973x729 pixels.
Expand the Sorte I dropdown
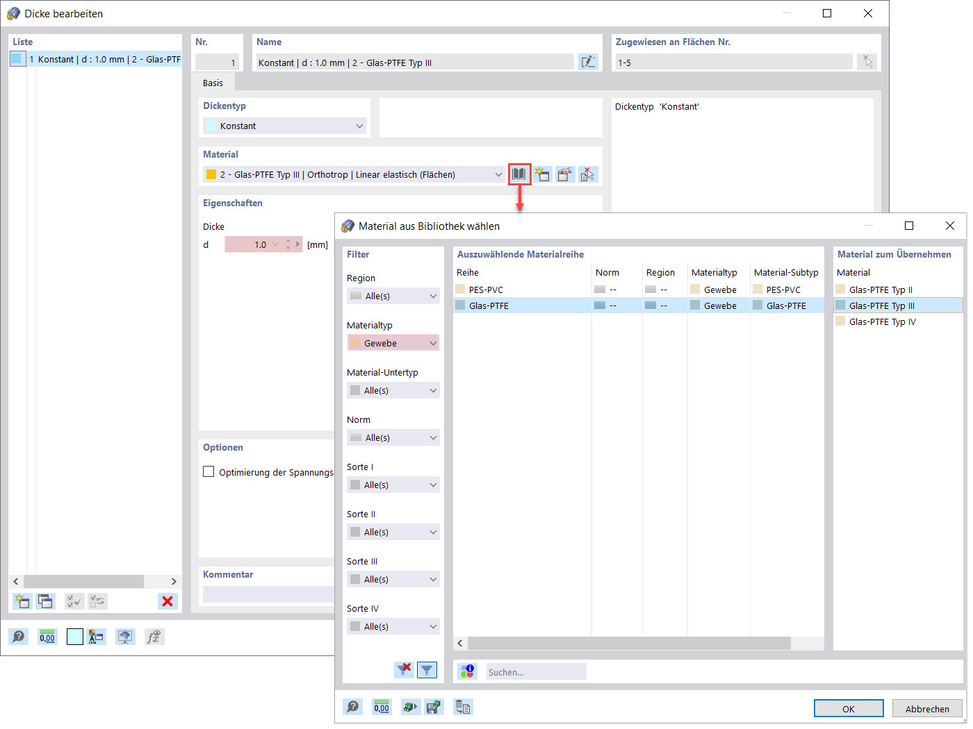tap(393, 485)
